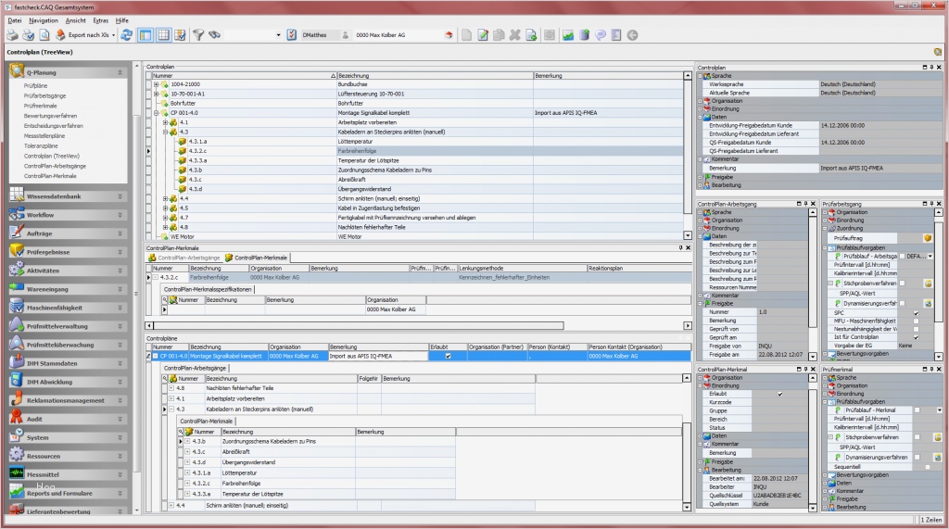This screenshot has width=949, height=529.
Task: Expand tree node 1004-21000
Action: tap(158, 84)
